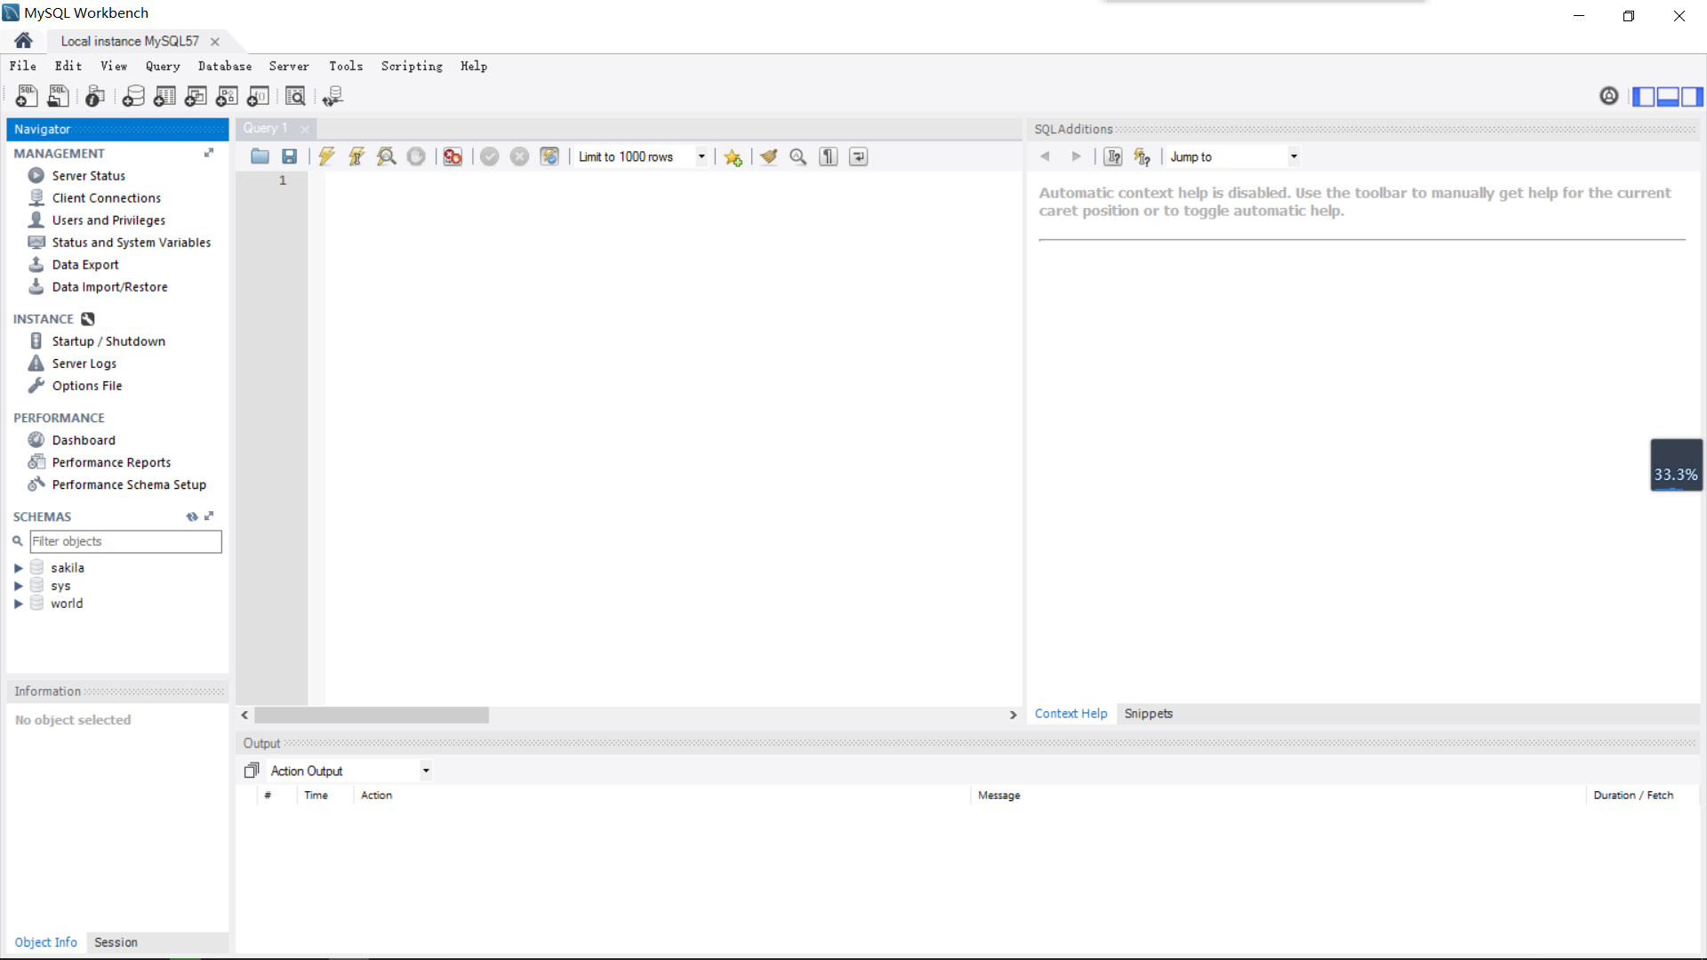Open the Database menu
This screenshot has height=960, width=1707.
(225, 66)
